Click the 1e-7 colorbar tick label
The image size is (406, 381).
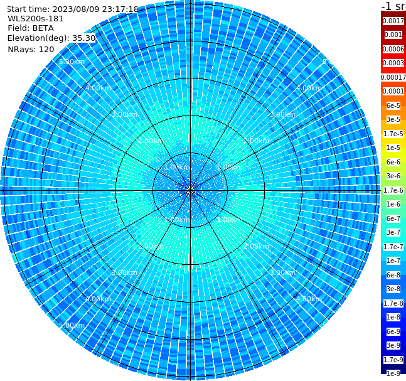pyautogui.click(x=393, y=260)
